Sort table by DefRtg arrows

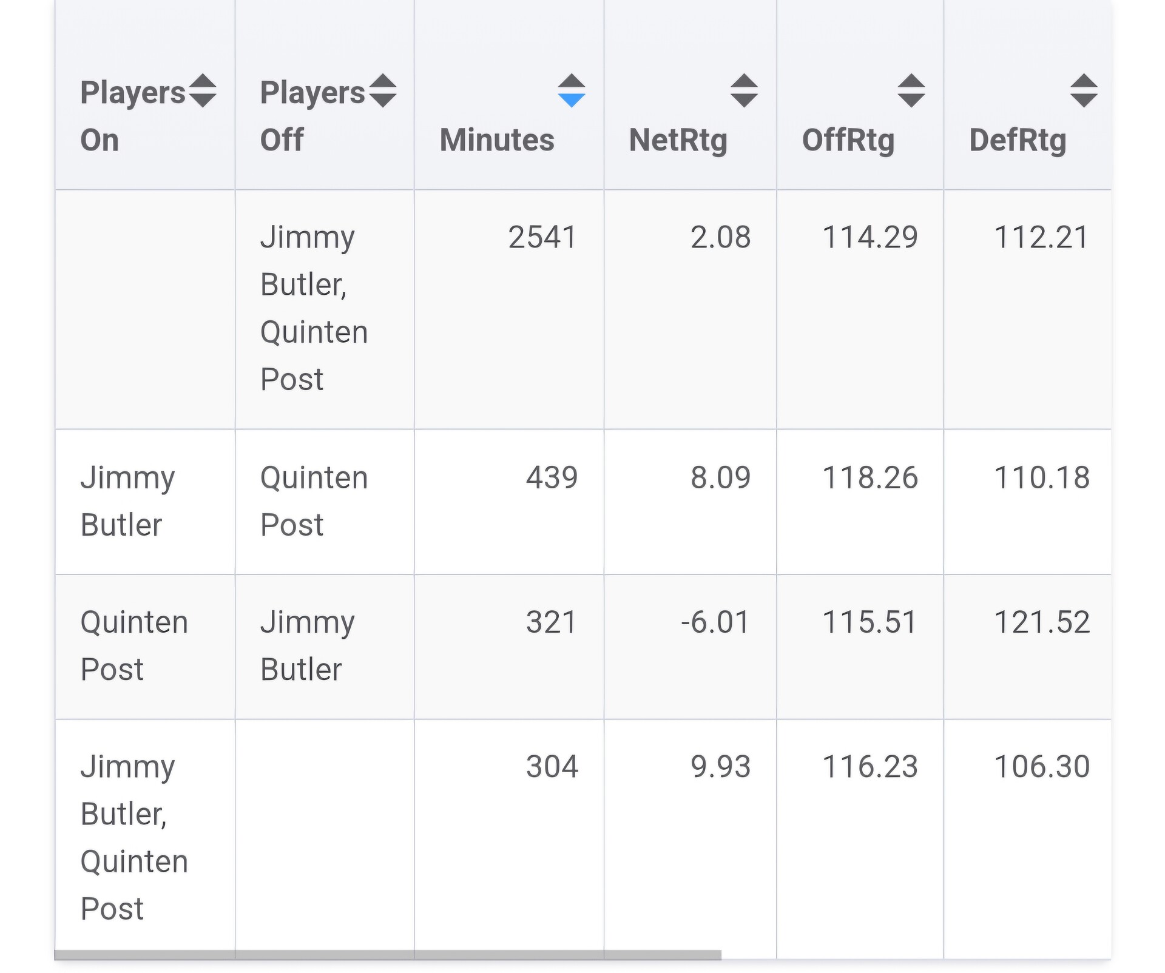1084,91
